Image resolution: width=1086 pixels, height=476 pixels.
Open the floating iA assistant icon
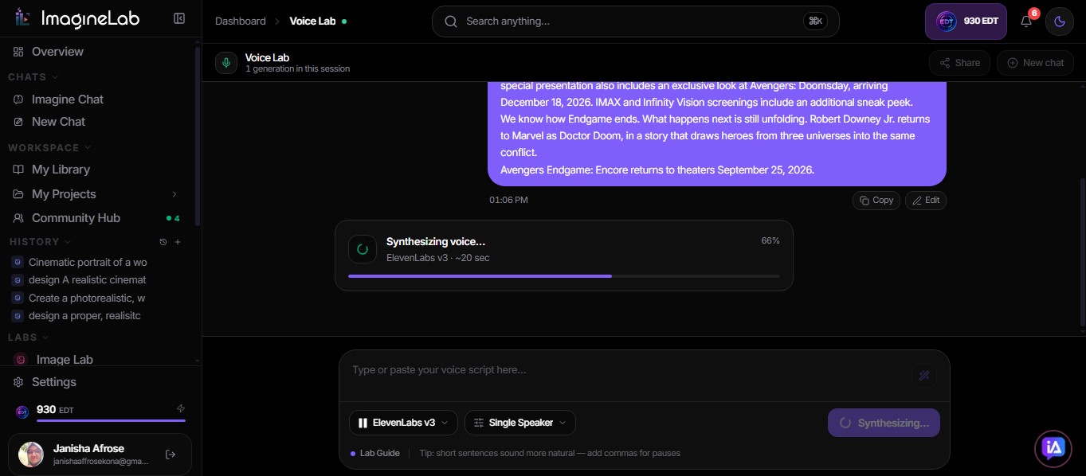pyautogui.click(x=1053, y=449)
